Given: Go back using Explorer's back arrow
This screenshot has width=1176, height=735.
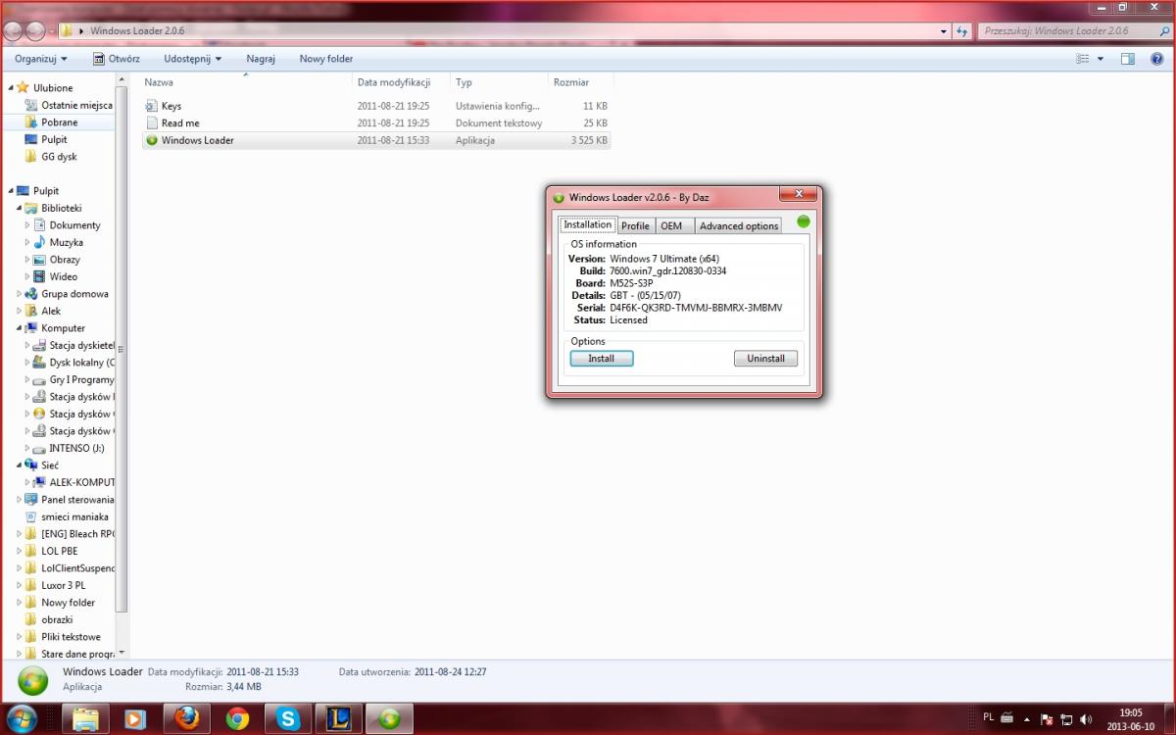Looking at the screenshot, I should (15, 30).
